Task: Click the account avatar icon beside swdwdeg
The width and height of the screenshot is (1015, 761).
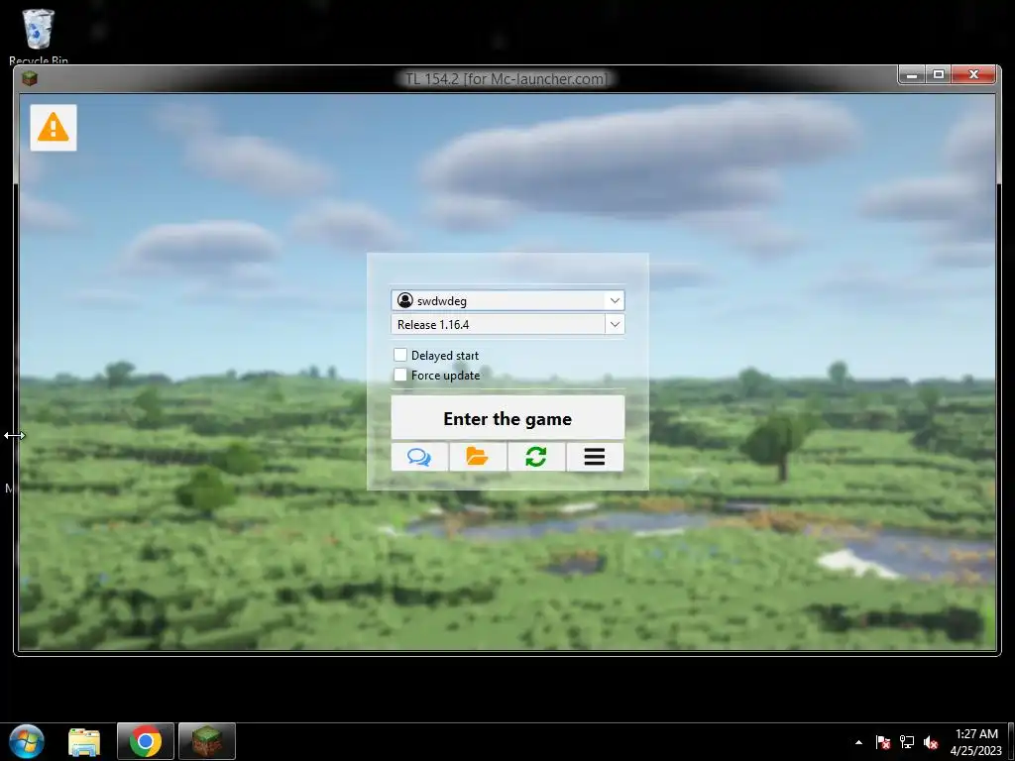Action: click(x=405, y=300)
